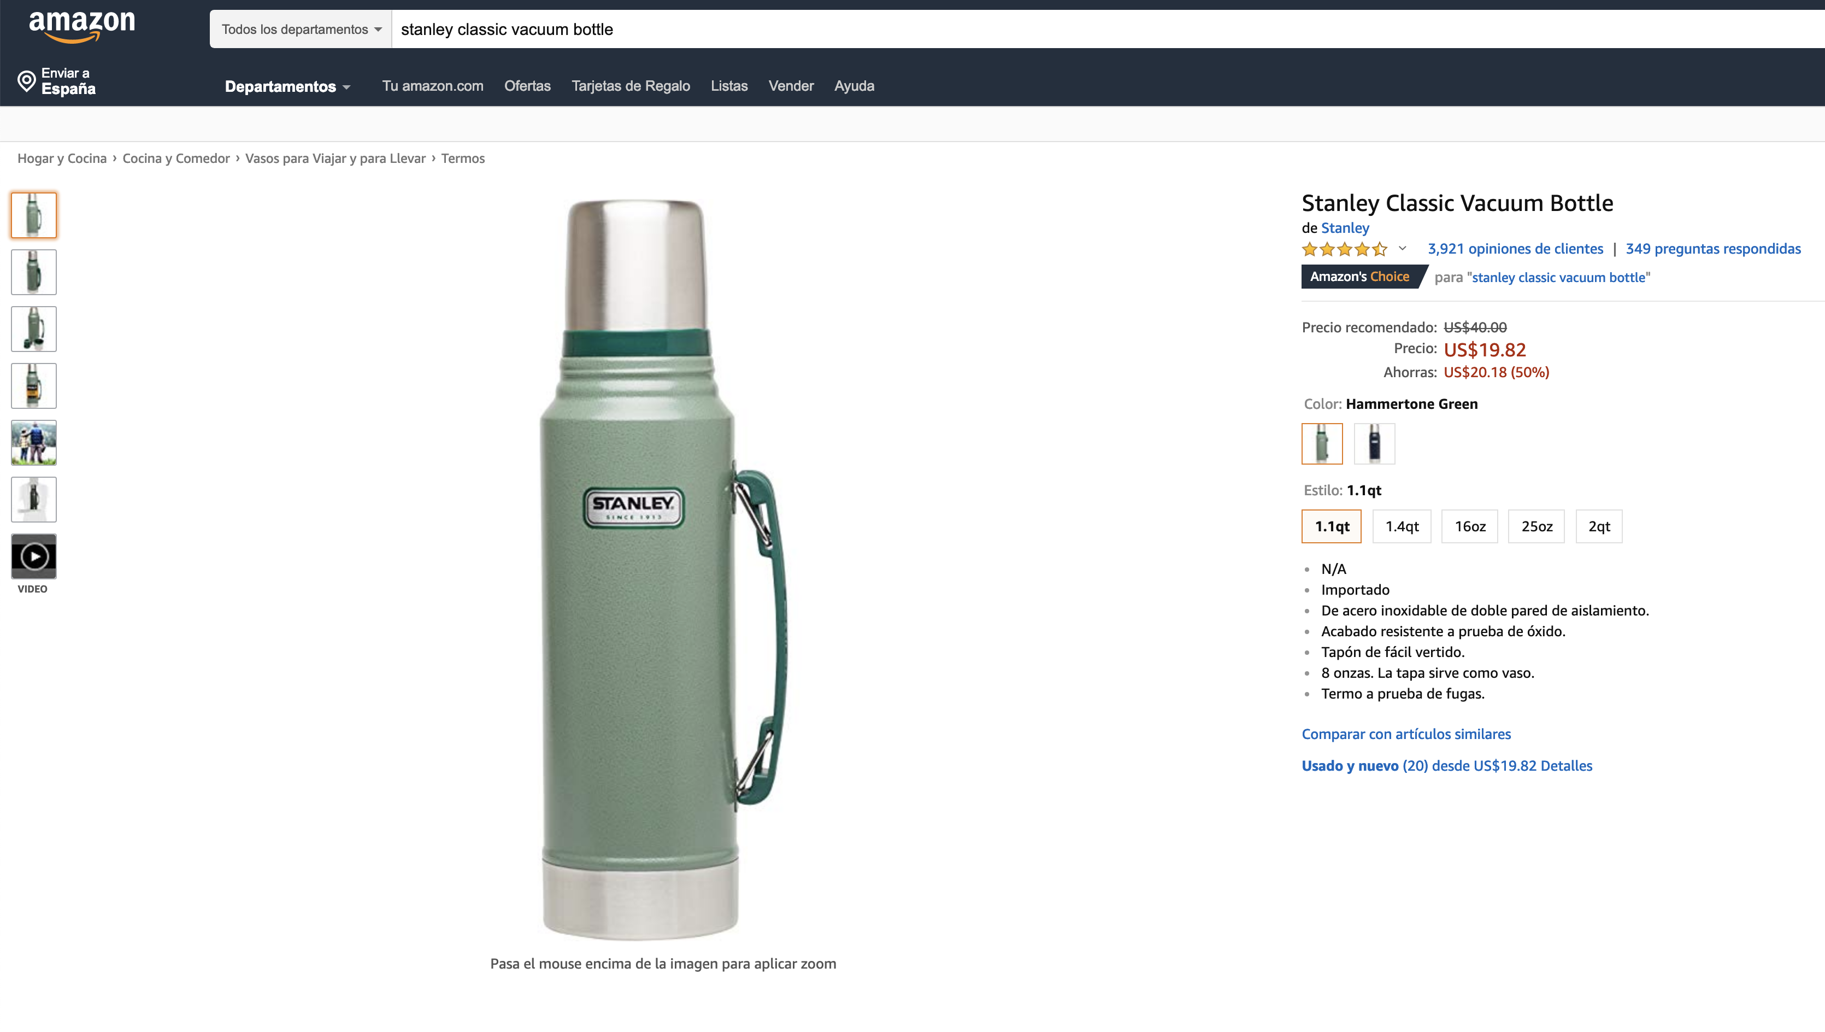View the outdoor couple photo thumbnail
1825x1032 pixels.
(34, 443)
